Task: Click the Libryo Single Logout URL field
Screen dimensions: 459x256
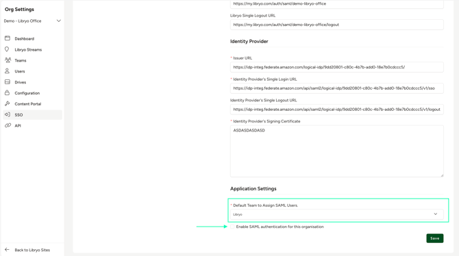Action: point(336,25)
